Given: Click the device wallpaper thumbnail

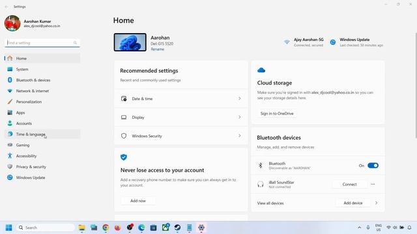Looking at the screenshot, I should tap(130, 42).
